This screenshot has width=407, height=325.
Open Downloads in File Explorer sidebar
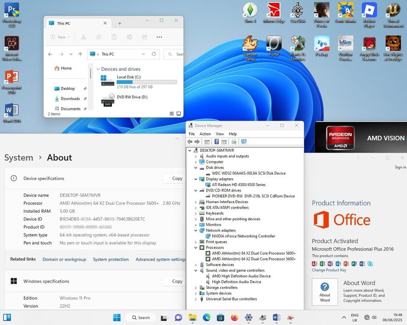coord(70,98)
